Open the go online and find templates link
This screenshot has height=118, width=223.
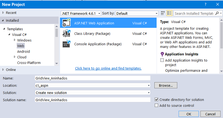(108, 68)
